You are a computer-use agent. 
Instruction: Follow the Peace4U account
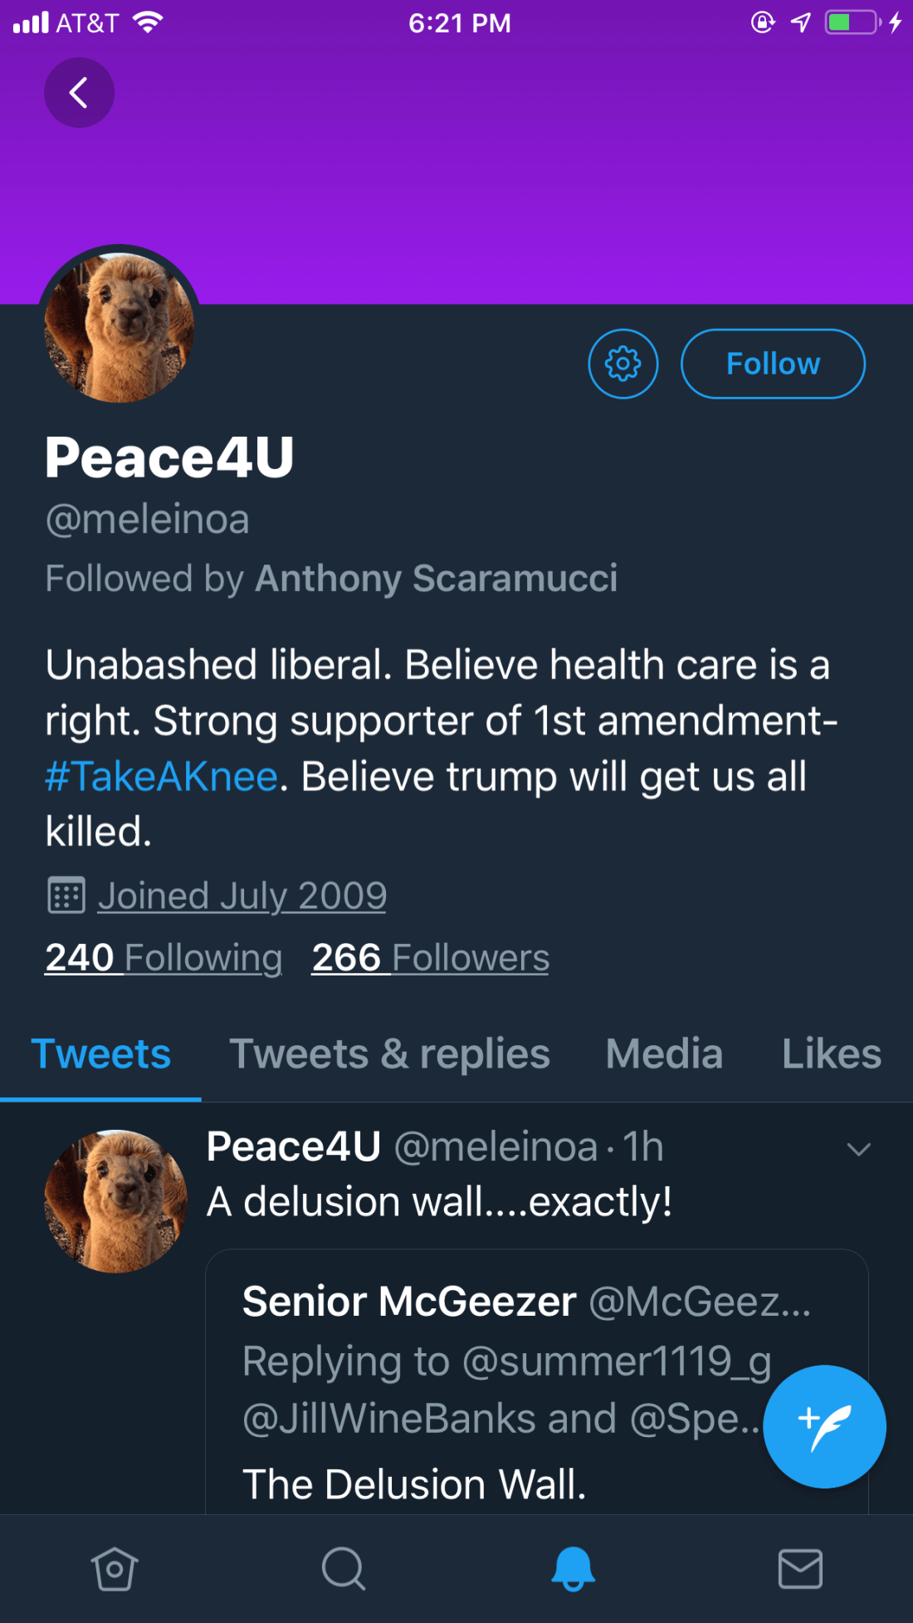click(x=773, y=364)
